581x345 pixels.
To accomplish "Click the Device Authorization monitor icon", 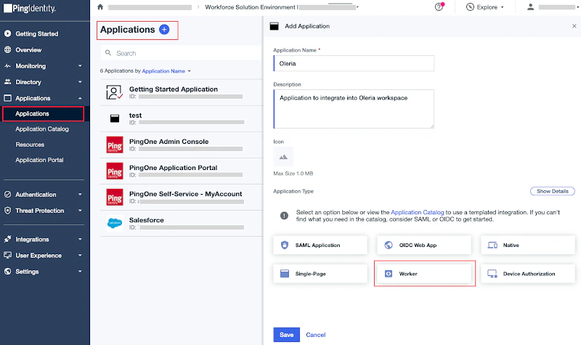I will pos(492,274).
